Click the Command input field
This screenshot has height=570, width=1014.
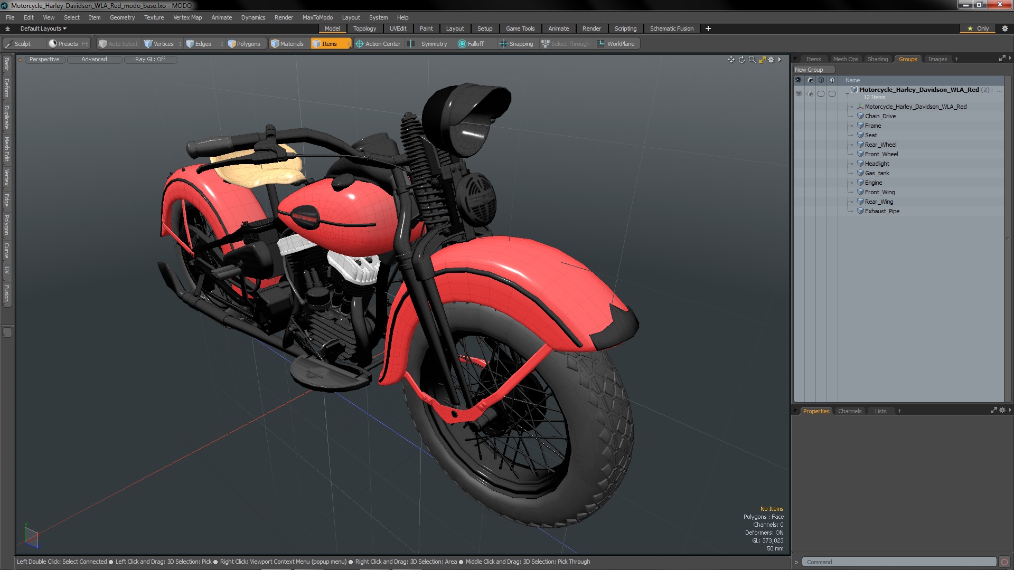(x=898, y=562)
